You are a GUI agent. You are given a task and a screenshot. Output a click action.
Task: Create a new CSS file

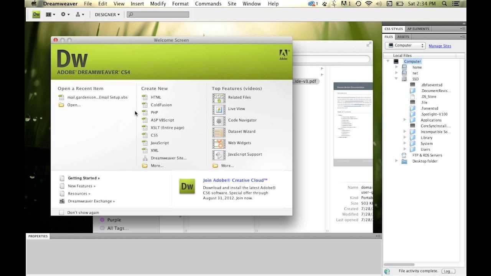pyautogui.click(x=154, y=135)
